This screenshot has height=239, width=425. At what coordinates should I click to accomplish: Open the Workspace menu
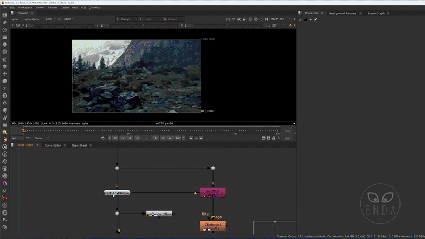24,8
